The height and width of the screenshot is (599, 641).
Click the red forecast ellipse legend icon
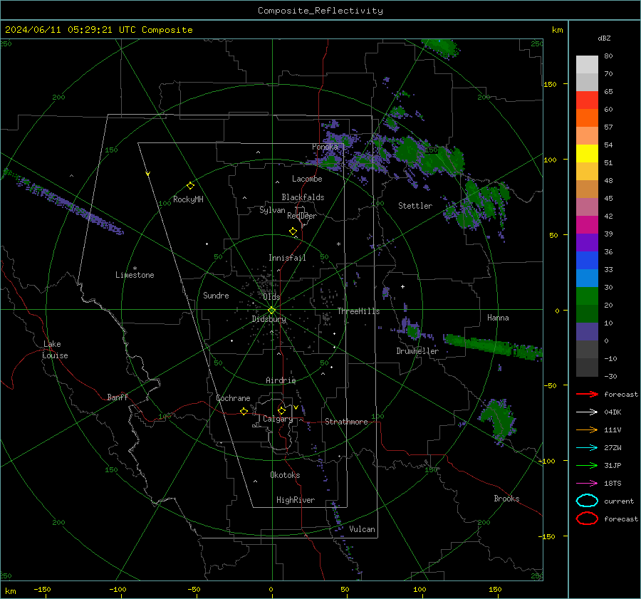point(587,519)
